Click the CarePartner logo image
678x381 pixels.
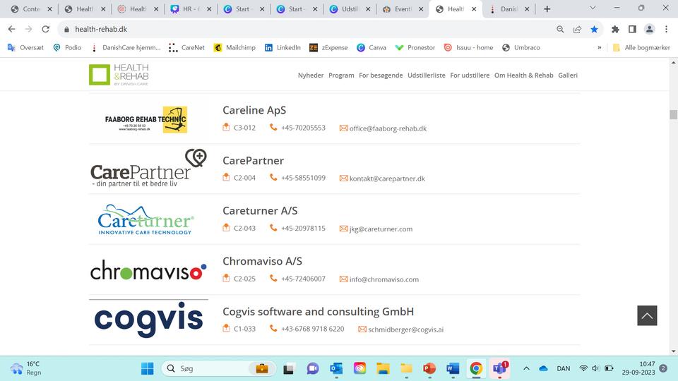(x=148, y=168)
